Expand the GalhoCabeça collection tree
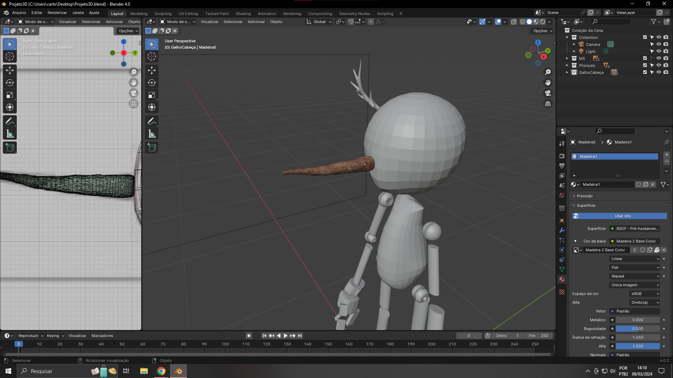This screenshot has height=378, width=673. coord(567,72)
